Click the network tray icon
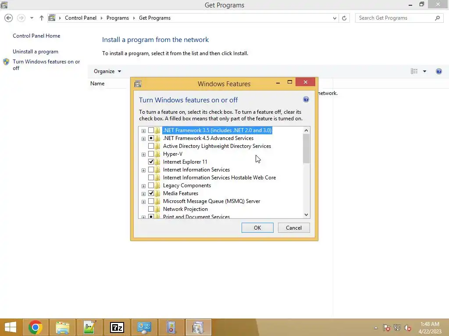 click(x=397, y=328)
